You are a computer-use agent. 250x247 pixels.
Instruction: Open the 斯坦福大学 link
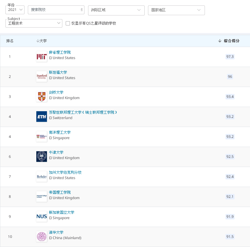[58, 72]
